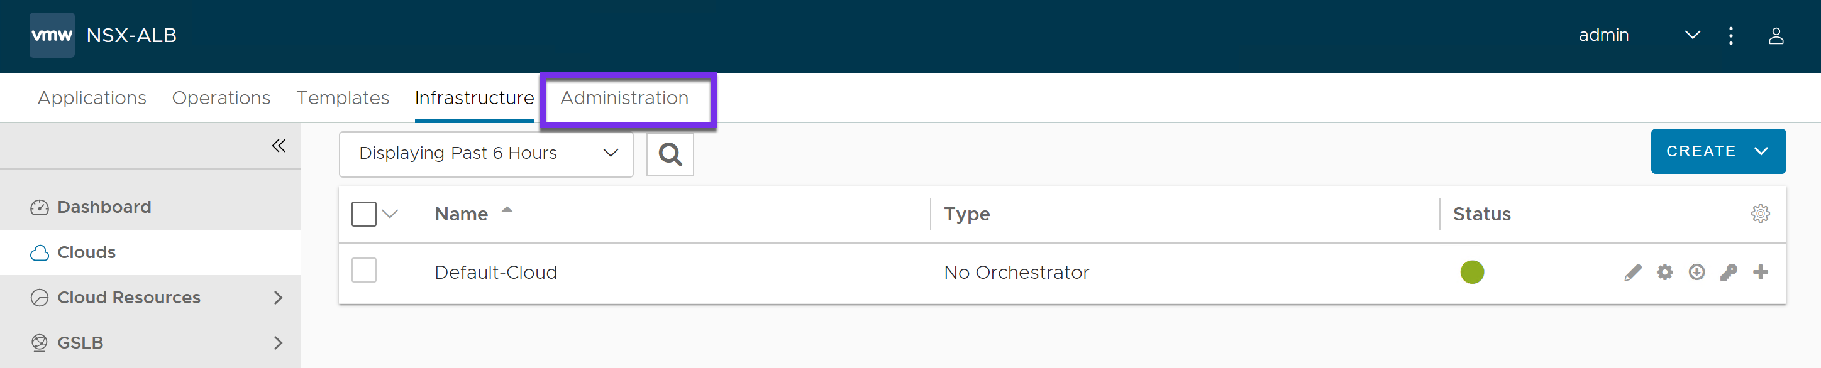
Task: Click the key icon for Default-Cloud
Action: 1729,272
